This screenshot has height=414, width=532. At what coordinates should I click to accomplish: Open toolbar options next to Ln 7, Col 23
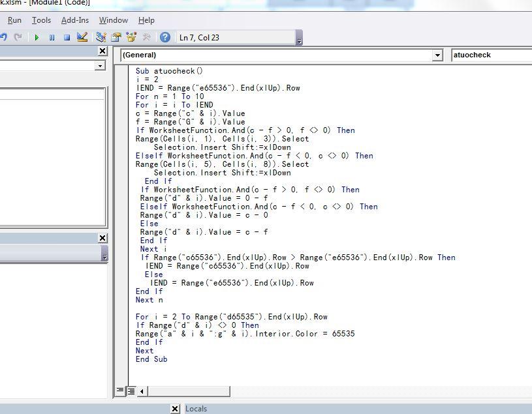pos(299,38)
